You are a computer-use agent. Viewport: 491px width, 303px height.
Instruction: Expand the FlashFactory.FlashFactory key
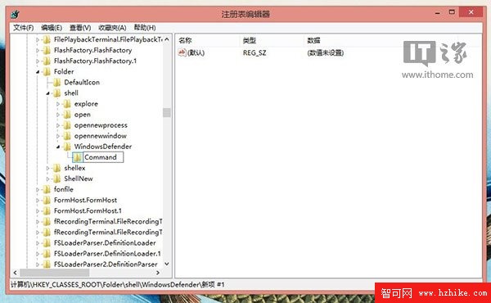click(38, 51)
